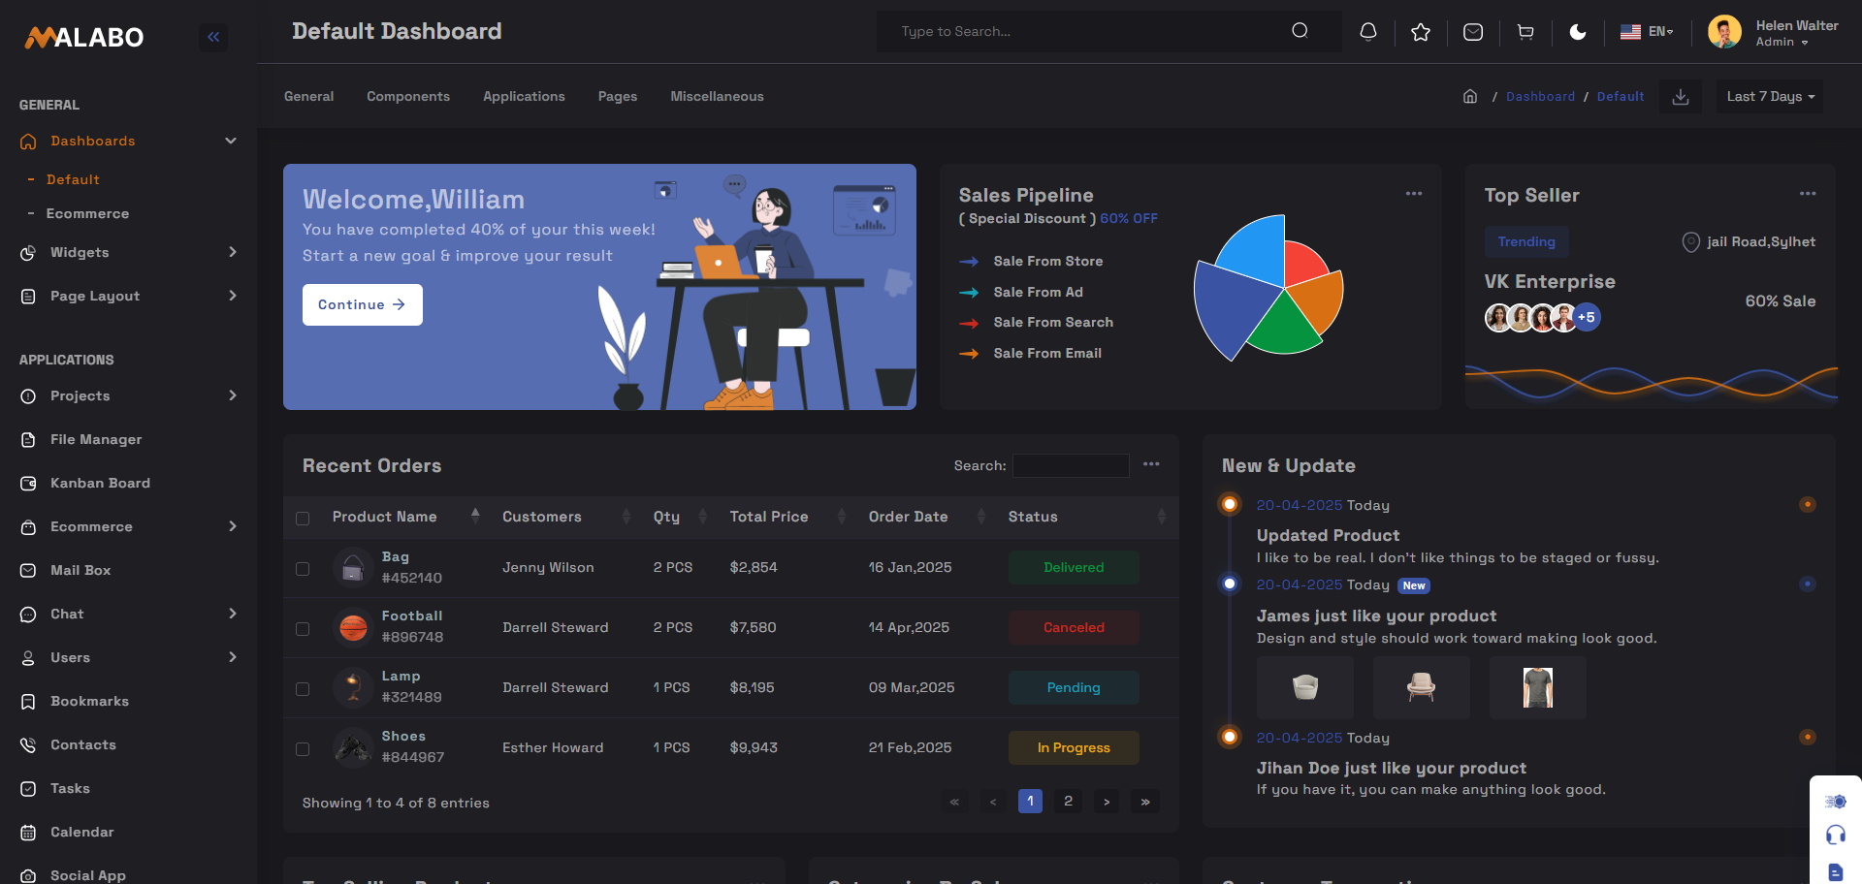Open the Applications menu
This screenshot has height=884, width=1862.
(x=524, y=96)
